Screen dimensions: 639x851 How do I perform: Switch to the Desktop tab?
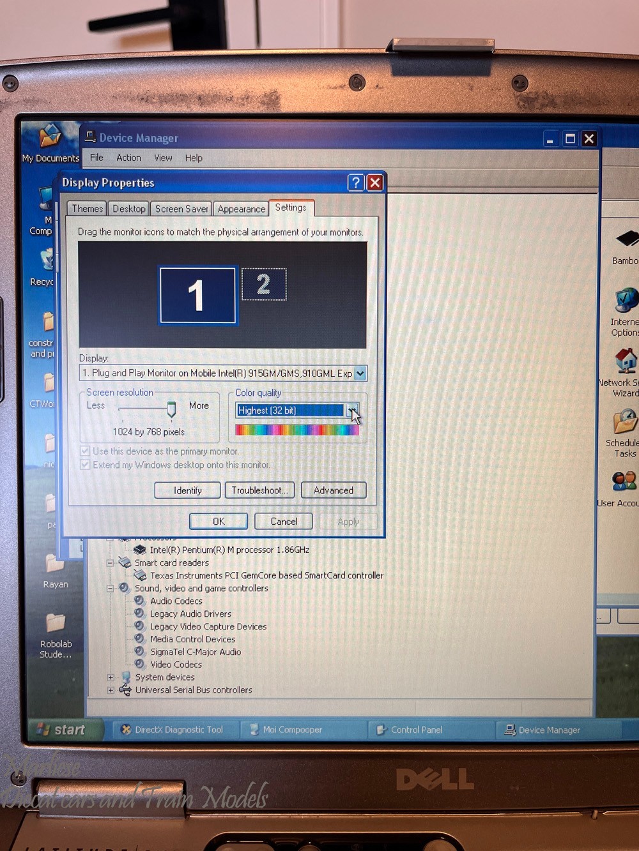coord(128,209)
